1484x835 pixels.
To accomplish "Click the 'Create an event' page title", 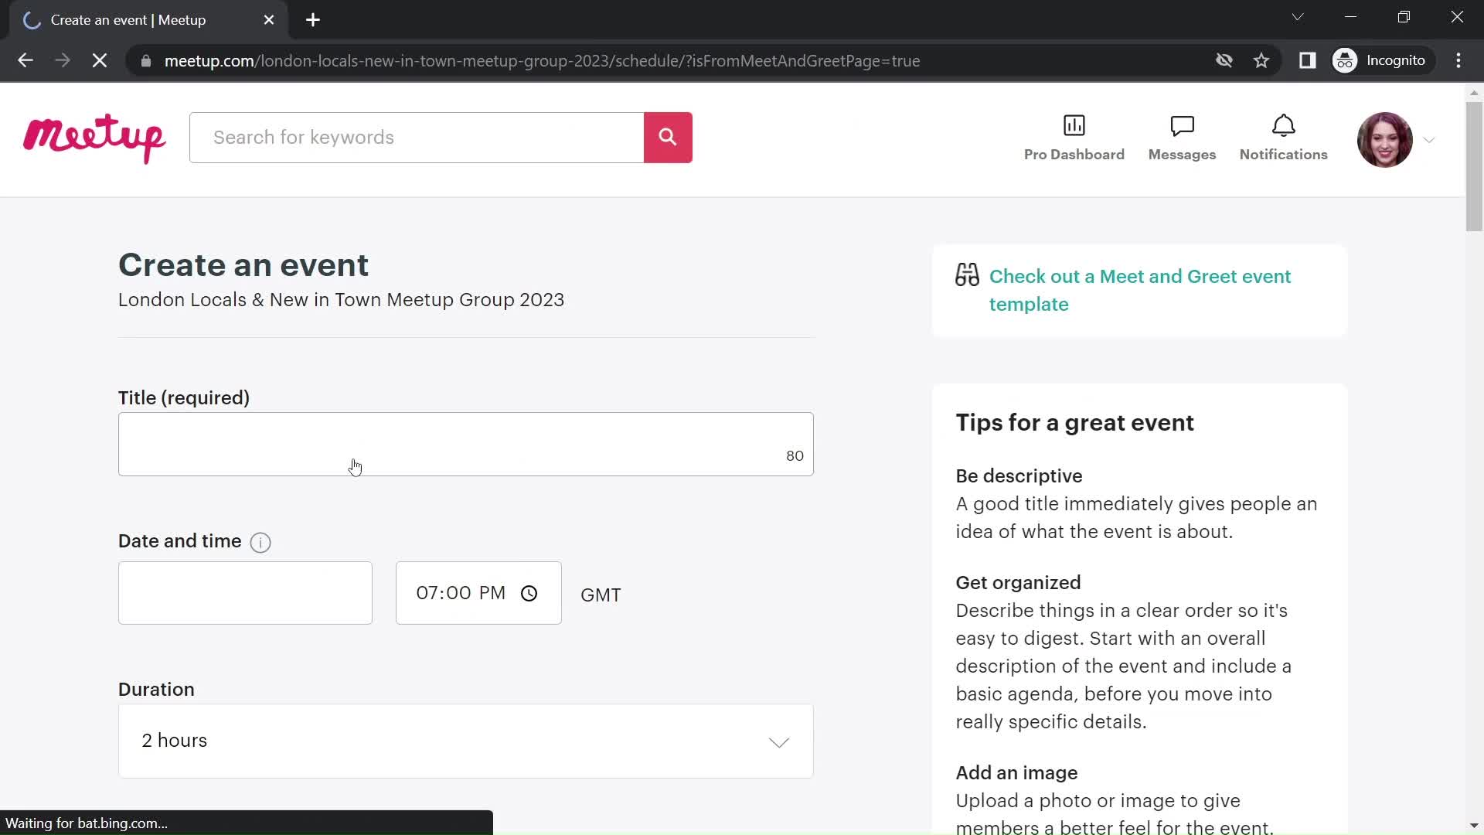I will pyautogui.click(x=243, y=264).
